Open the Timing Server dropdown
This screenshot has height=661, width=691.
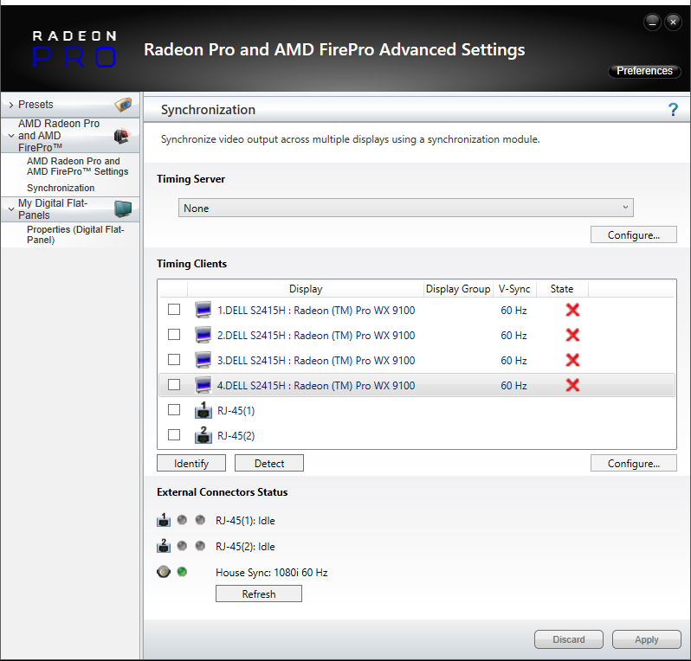[406, 208]
